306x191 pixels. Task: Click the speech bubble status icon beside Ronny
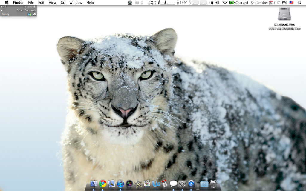click(x=35, y=14)
